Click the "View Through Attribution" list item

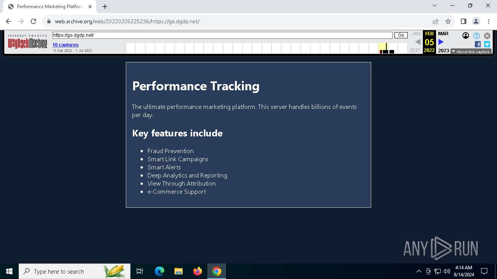click(x=182, y=184)
